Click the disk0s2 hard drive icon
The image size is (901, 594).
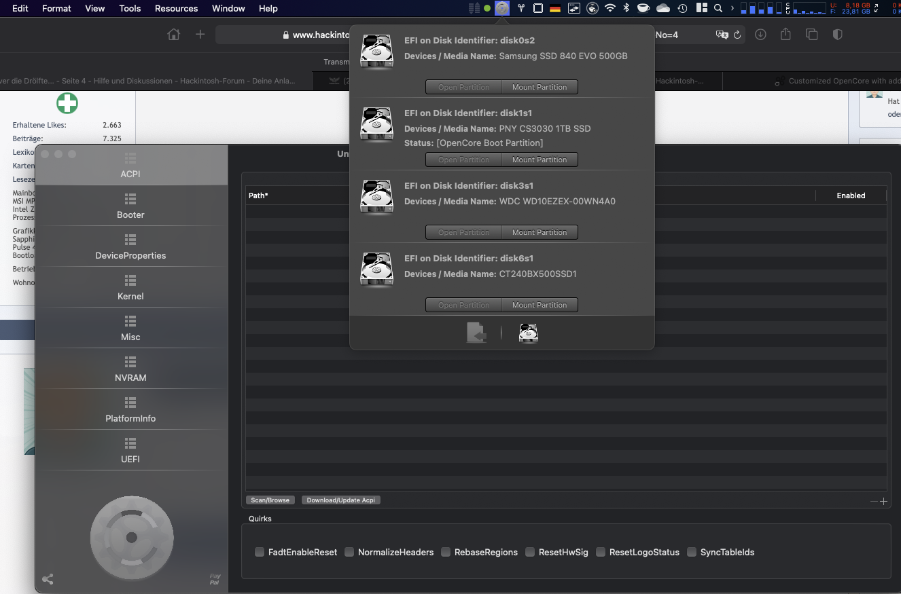pyautogui.click(x=376, y=52)
